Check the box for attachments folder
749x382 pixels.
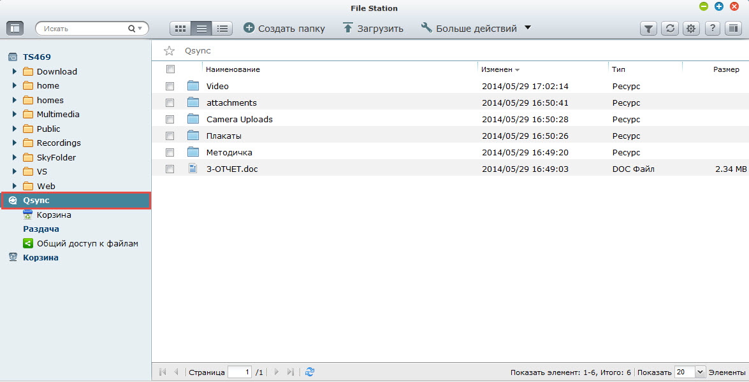(x=170, y=103)
